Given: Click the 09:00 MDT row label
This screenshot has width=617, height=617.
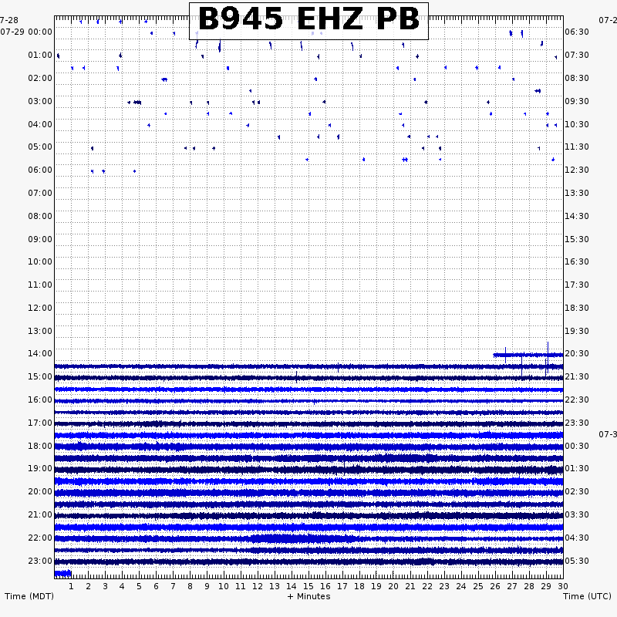Looking at the screenshot, I should pyautogui.click(x=40, y=239).
